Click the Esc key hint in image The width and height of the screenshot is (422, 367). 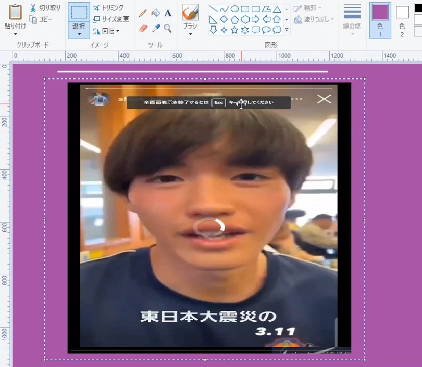tap(218, 102)
